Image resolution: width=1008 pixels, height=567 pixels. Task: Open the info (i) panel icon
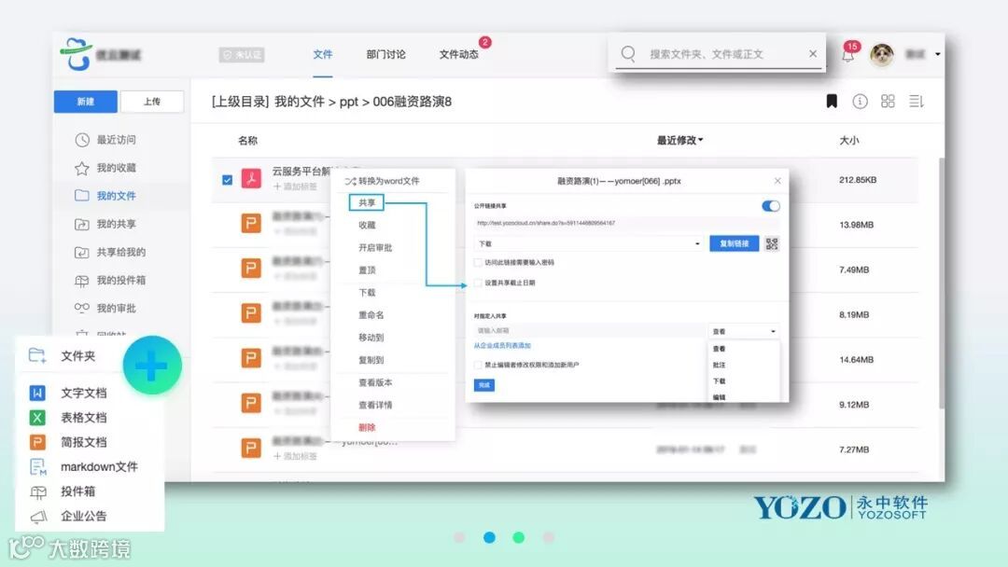[860, 102]
